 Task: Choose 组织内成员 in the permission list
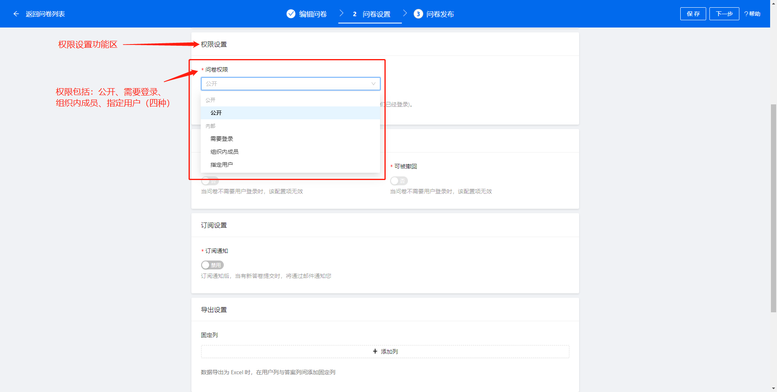(x=224, y=152)
